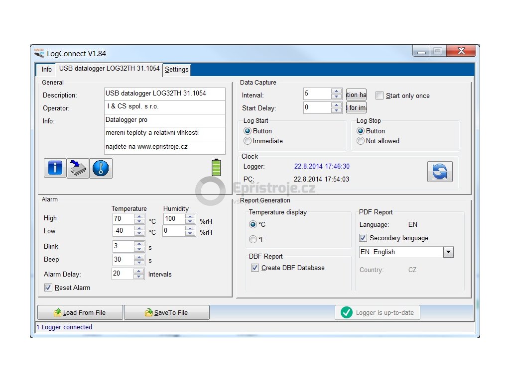Click the blue info icon button
510x382 pixels.
click(x=55, y=168)
